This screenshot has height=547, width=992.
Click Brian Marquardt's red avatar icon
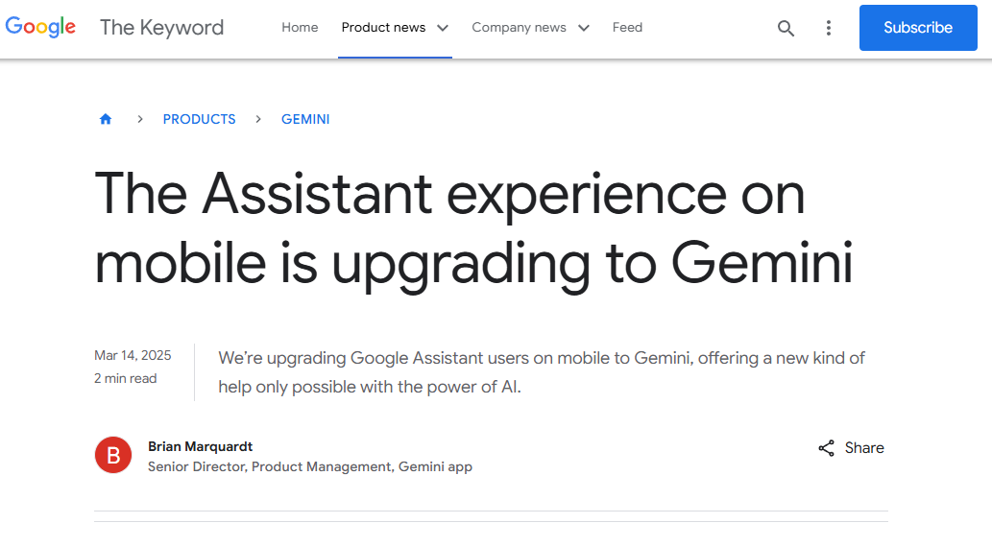(x=113, y=455)
